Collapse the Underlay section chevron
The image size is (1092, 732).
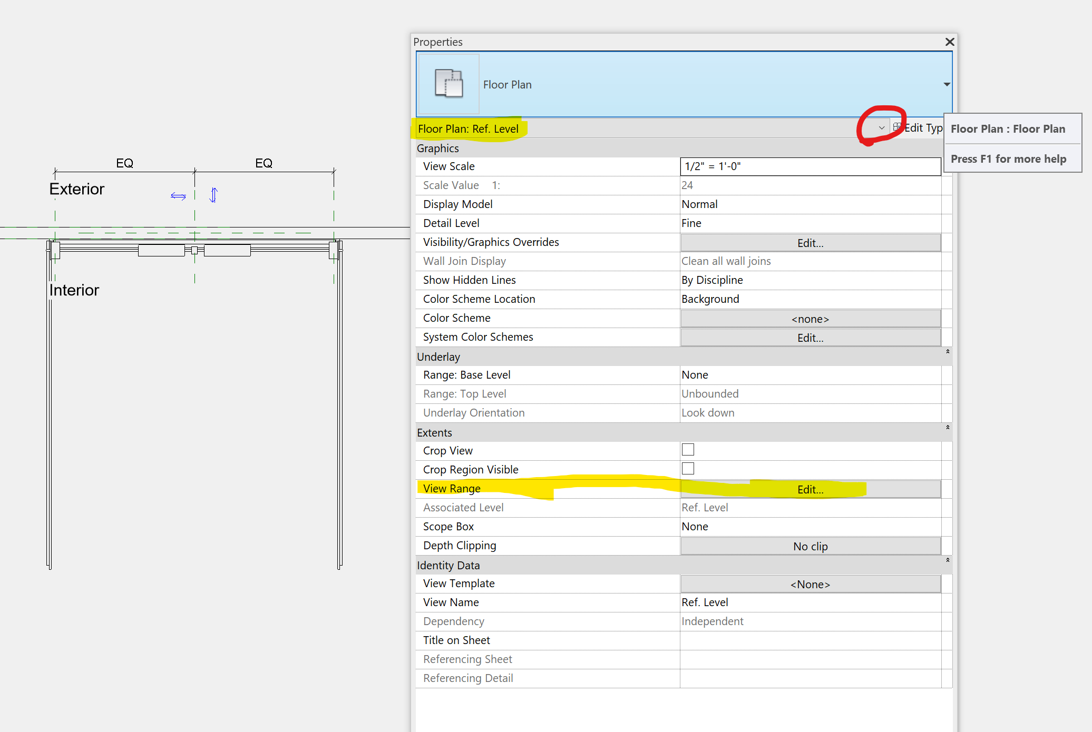point(948,352)
